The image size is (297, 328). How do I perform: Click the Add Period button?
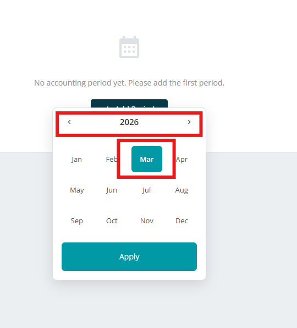[129, 104]
